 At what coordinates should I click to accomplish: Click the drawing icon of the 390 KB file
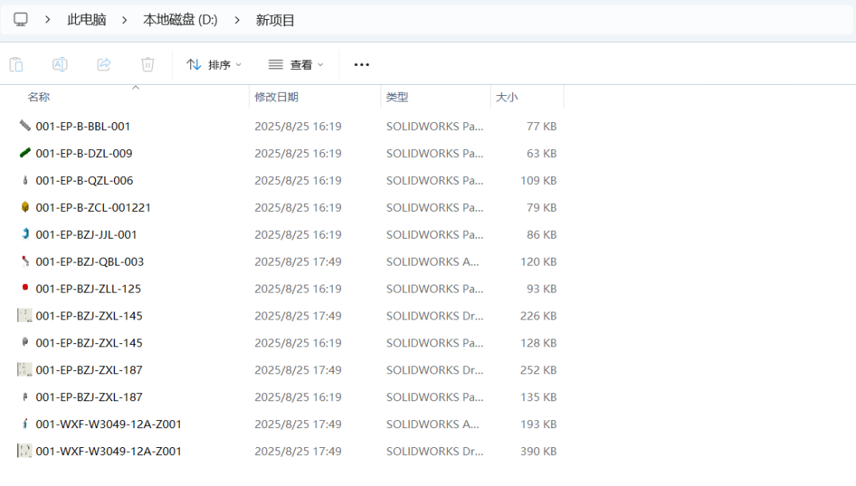(25, 451)
